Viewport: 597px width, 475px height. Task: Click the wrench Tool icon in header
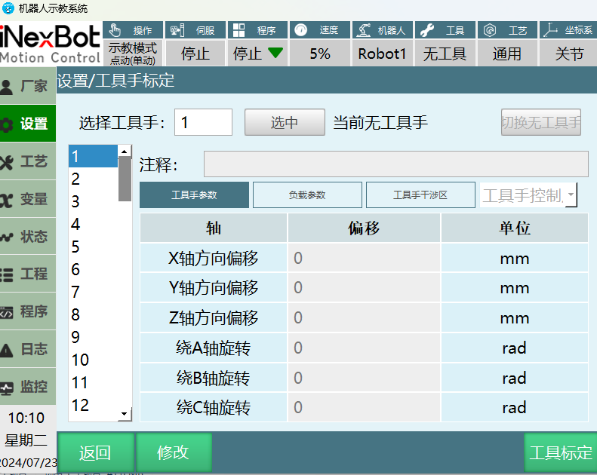(x=426, y=30)
